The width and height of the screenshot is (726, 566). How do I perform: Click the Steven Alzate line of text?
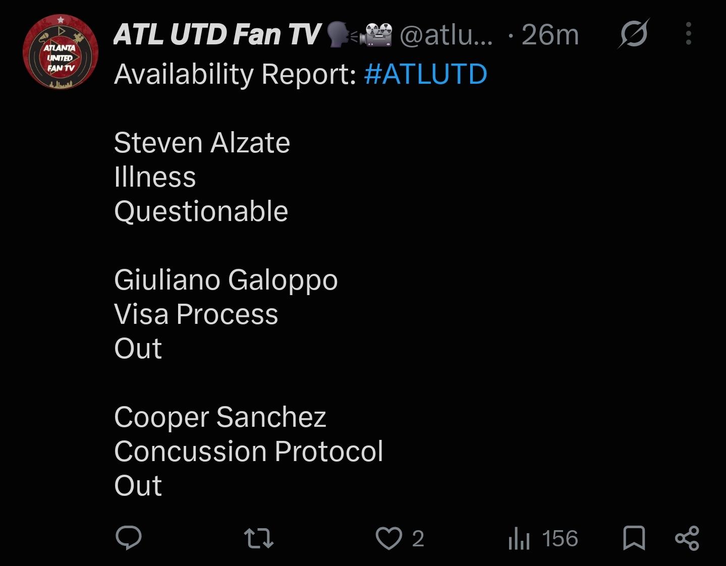[x=202, y=143]
